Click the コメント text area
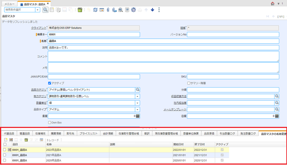287x165 pixels. point(164,57)
